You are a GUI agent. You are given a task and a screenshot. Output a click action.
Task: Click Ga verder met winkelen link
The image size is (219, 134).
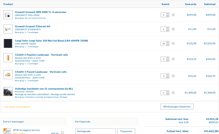(x=17, y=107)
